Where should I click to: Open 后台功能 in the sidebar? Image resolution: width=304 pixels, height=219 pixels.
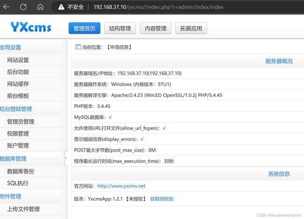coord(18,72)
